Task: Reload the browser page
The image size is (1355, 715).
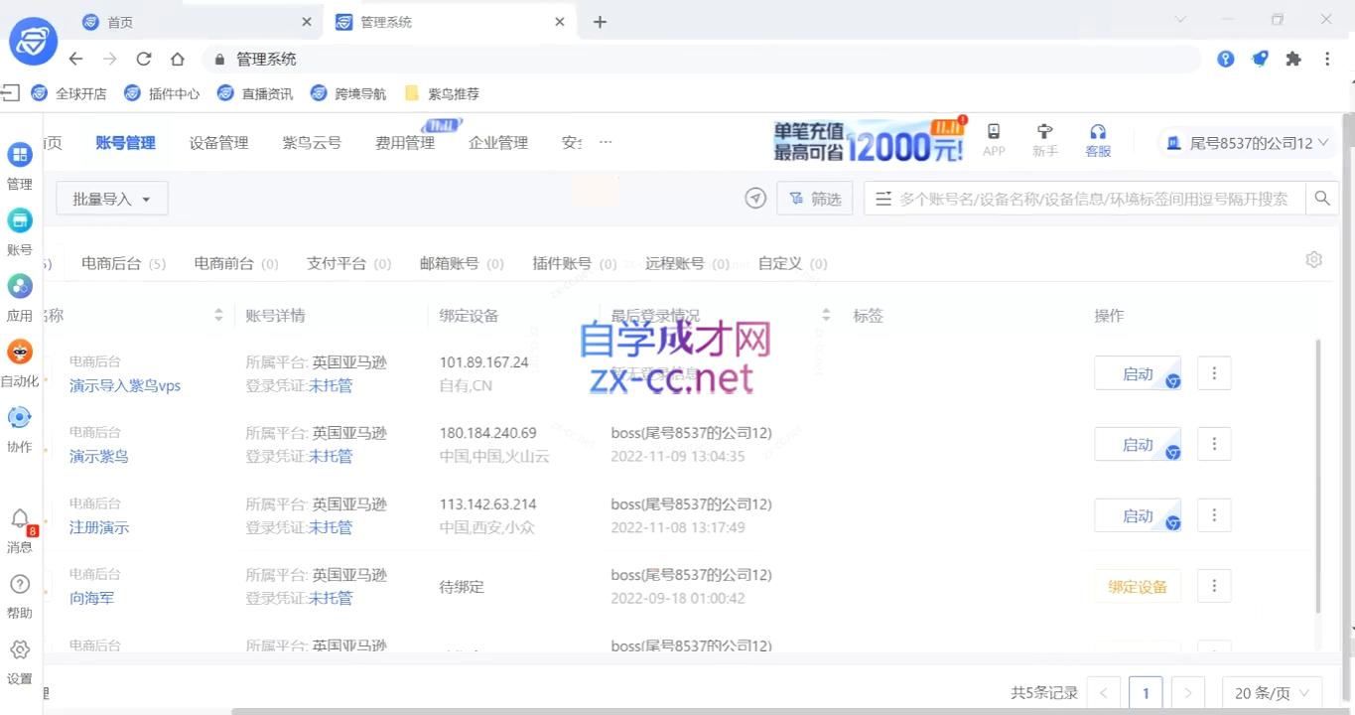Action: pos(144,59)
